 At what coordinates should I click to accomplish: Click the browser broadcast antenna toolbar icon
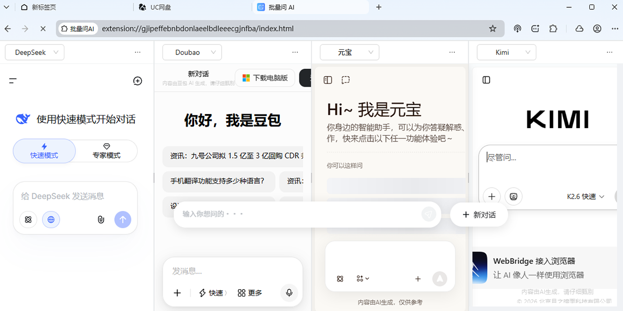517,29
